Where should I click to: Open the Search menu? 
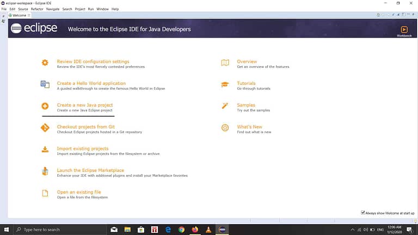tap(67, 9)
